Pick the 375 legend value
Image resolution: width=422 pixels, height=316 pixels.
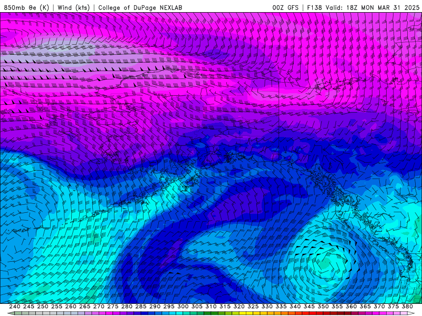(x=393, y=307)
